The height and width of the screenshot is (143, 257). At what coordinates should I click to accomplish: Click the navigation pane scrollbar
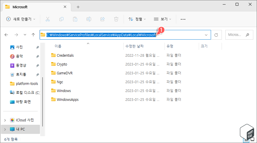(43, 102)
